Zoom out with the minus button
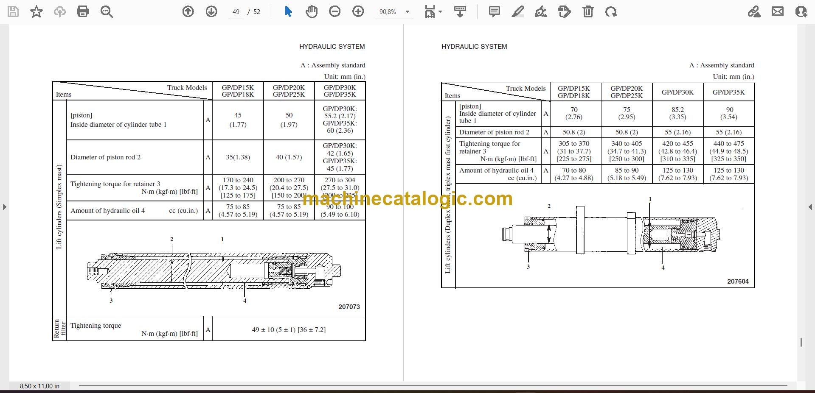The image size is (815, 393). pyautogui.click(x=335, y=11)
